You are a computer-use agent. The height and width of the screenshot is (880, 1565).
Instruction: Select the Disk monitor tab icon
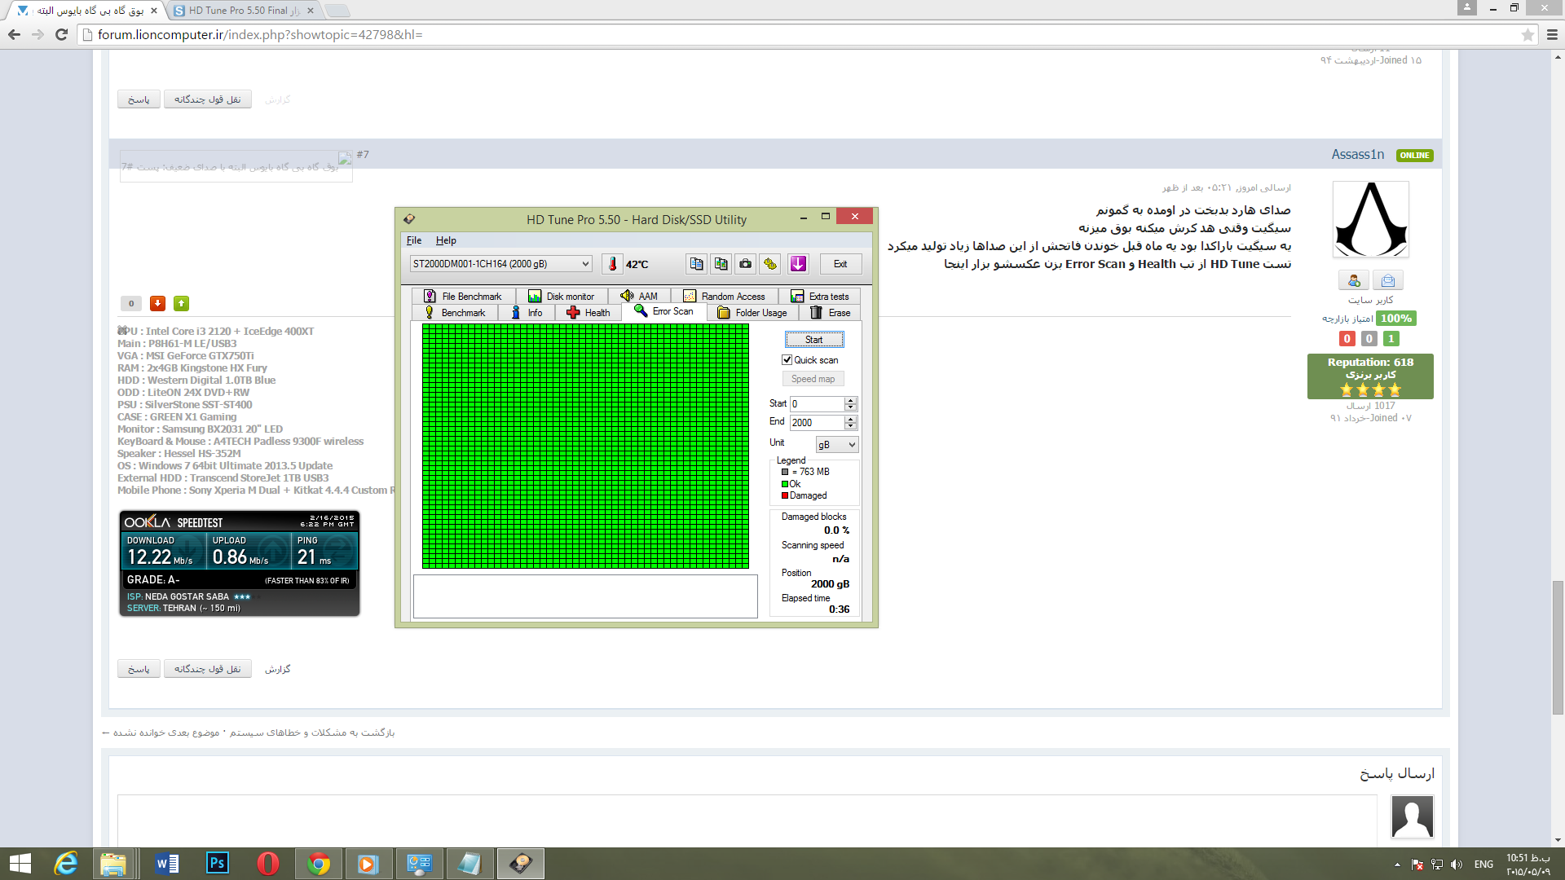click(x=536, y=296)
